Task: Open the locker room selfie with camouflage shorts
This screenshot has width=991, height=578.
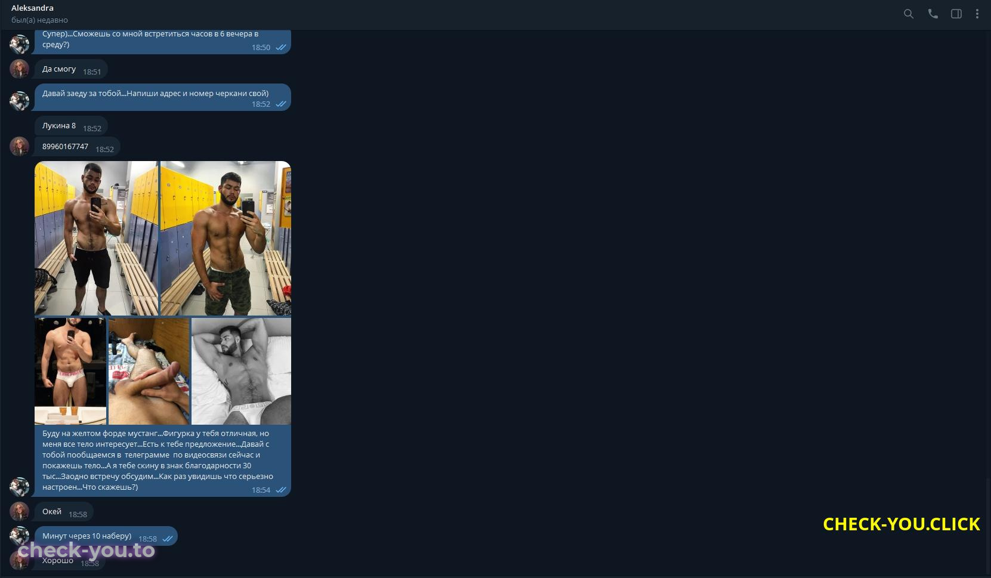Action: (x=226, y=238)
